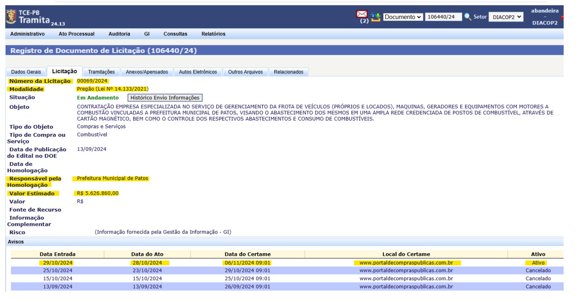Open the Consultas menu
The image size is (582, 301).
point(175,34)
